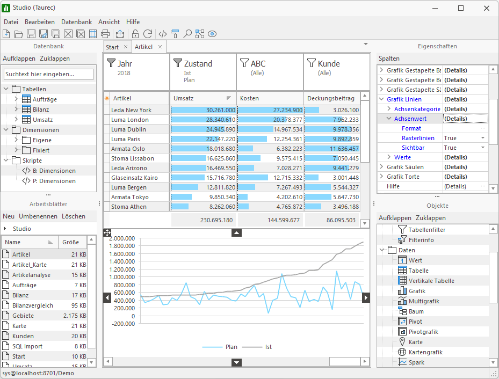
Task: Open the Rasterlinien value dropdown arrow
Action: tap(483, 138)
